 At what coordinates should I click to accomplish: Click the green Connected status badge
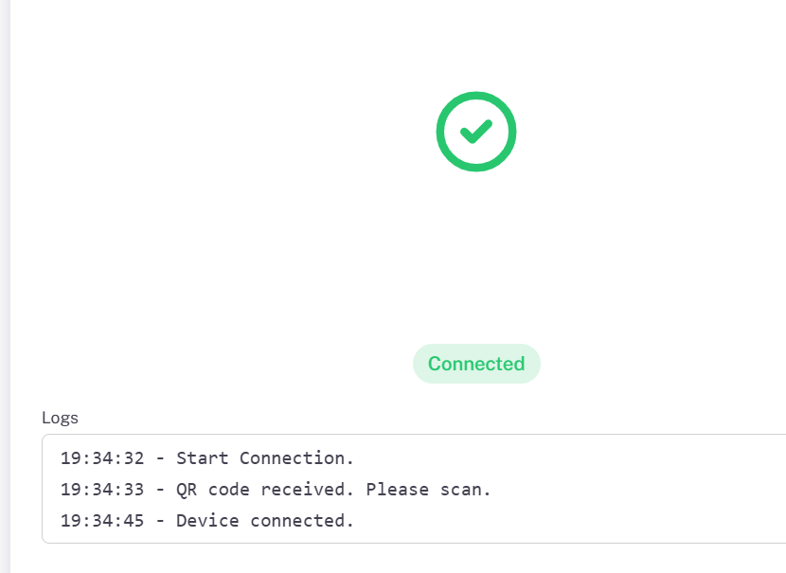click(x=476, y=364)
